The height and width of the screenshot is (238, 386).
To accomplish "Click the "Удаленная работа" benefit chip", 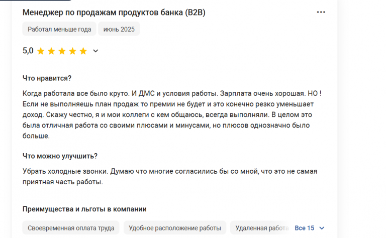I will click(262, 228).
